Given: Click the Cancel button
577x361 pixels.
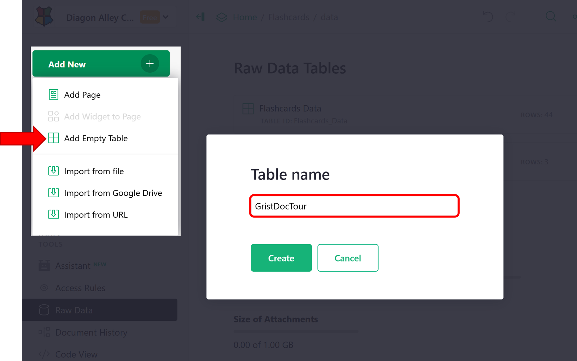Looking at the screenshot, I should [x=348, y=258].
